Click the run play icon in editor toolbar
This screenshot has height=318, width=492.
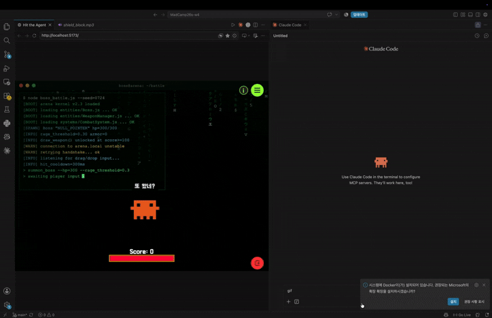point(233,25)
